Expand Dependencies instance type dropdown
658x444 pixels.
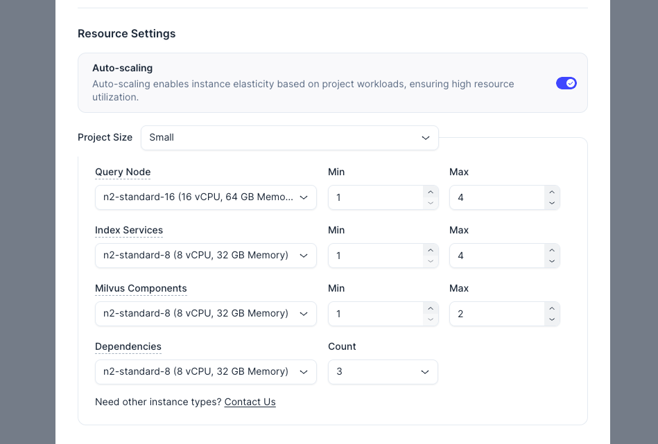[x=205, y=372]
